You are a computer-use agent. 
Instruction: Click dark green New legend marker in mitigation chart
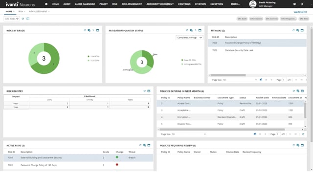(182, 60)
